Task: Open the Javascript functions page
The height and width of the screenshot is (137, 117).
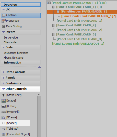Action: point(16,53)
